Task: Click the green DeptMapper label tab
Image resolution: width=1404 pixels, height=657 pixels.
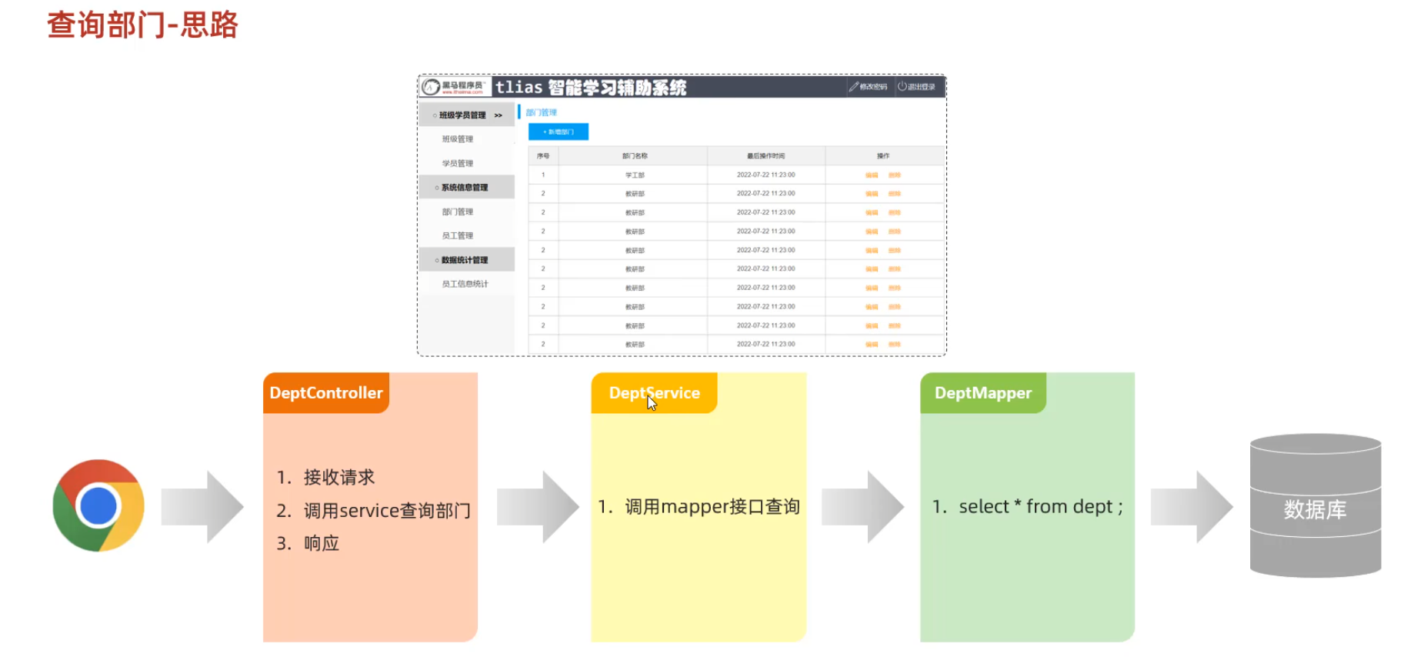Action: point(983,393)
